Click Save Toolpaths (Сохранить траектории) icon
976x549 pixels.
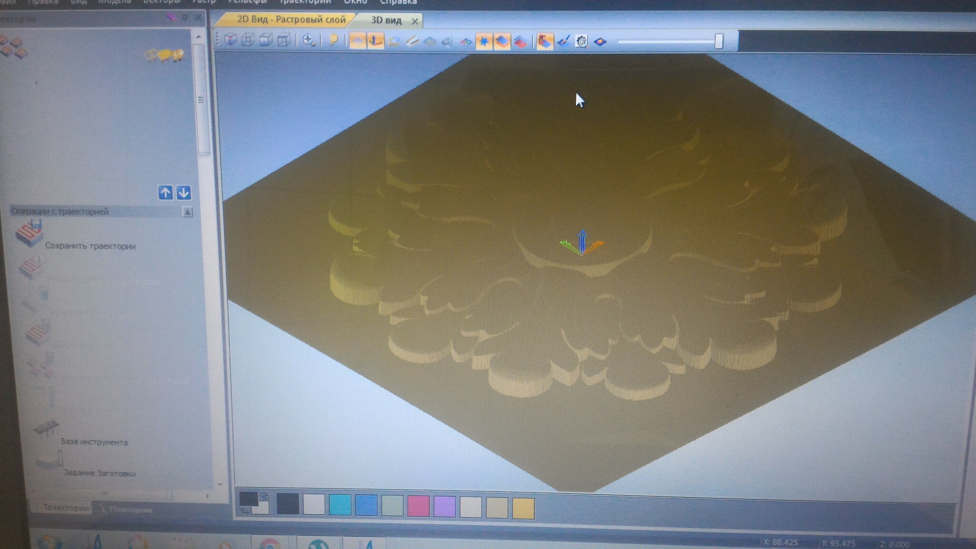coord(30,234)
